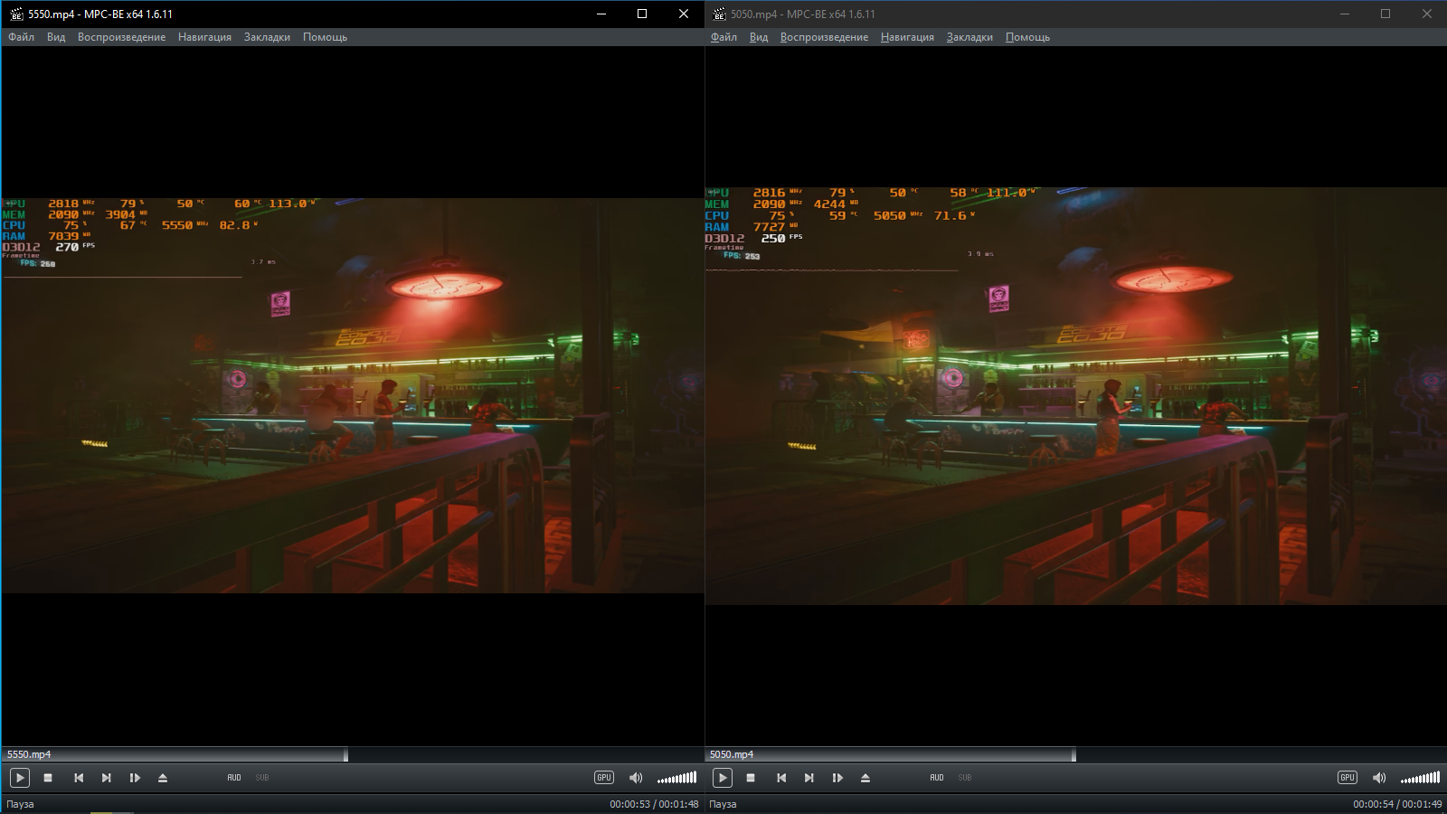
Task: Adjust the volume slider in 5050.mp4 player
Action: pyautogui.click(x=1420, y=778)
